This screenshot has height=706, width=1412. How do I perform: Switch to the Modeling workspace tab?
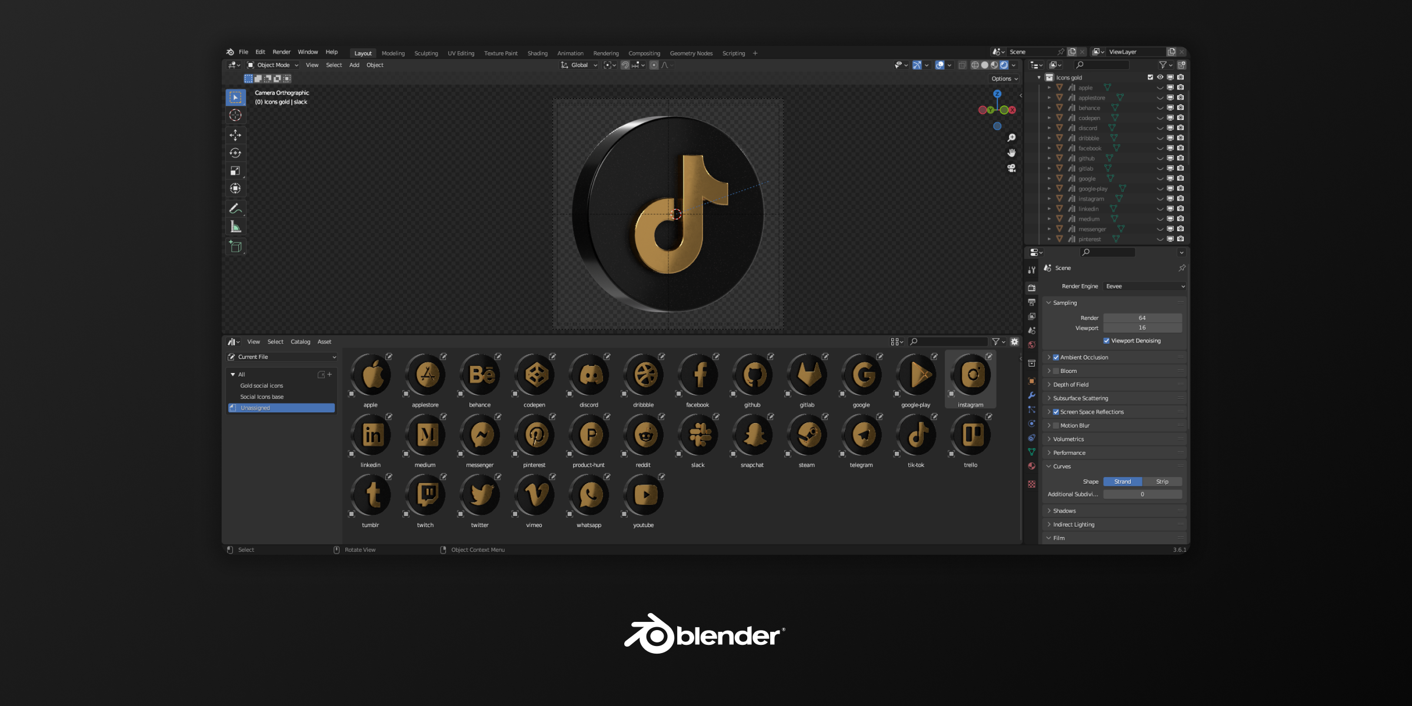click(x=393, y=54)
